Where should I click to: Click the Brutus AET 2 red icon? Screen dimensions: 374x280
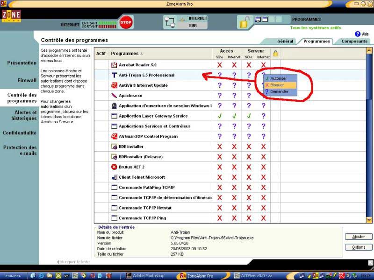pyautogui.click(x=114, y=167)
